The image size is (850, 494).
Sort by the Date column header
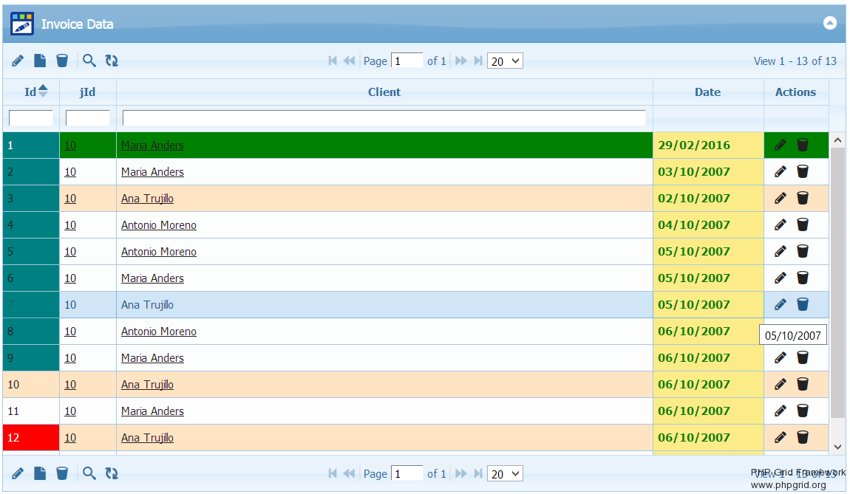[x=707, y=92]
